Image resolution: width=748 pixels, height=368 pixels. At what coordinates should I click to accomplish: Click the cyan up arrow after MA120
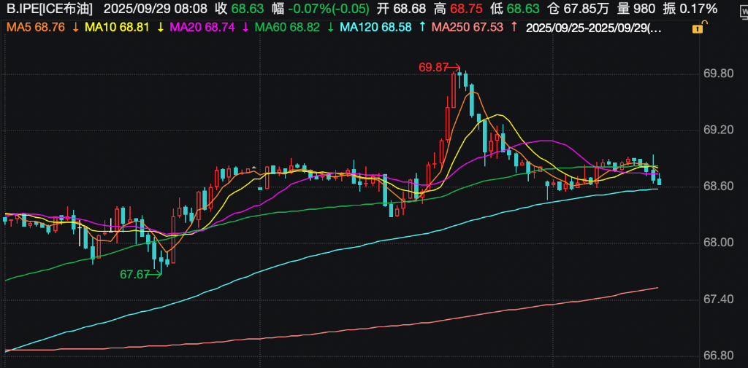pyautogui.click(x=422, y=27)
